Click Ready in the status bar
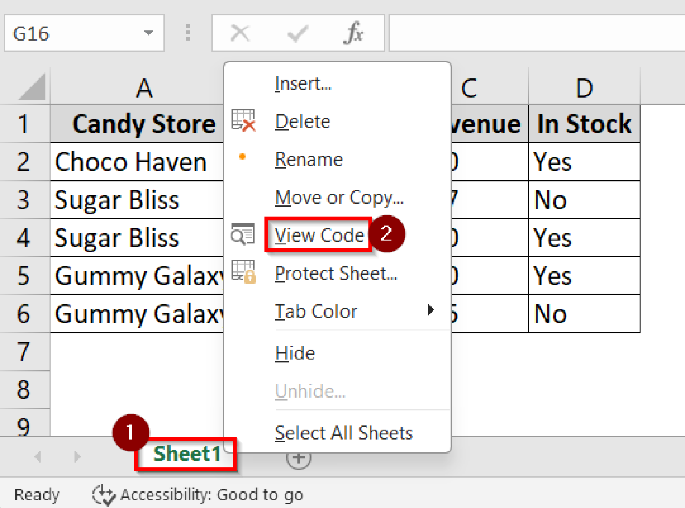 (37, 494)
